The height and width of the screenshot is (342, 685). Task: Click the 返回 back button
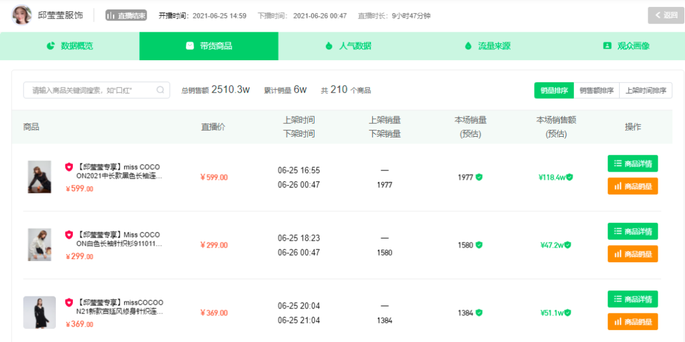(666, 15)
